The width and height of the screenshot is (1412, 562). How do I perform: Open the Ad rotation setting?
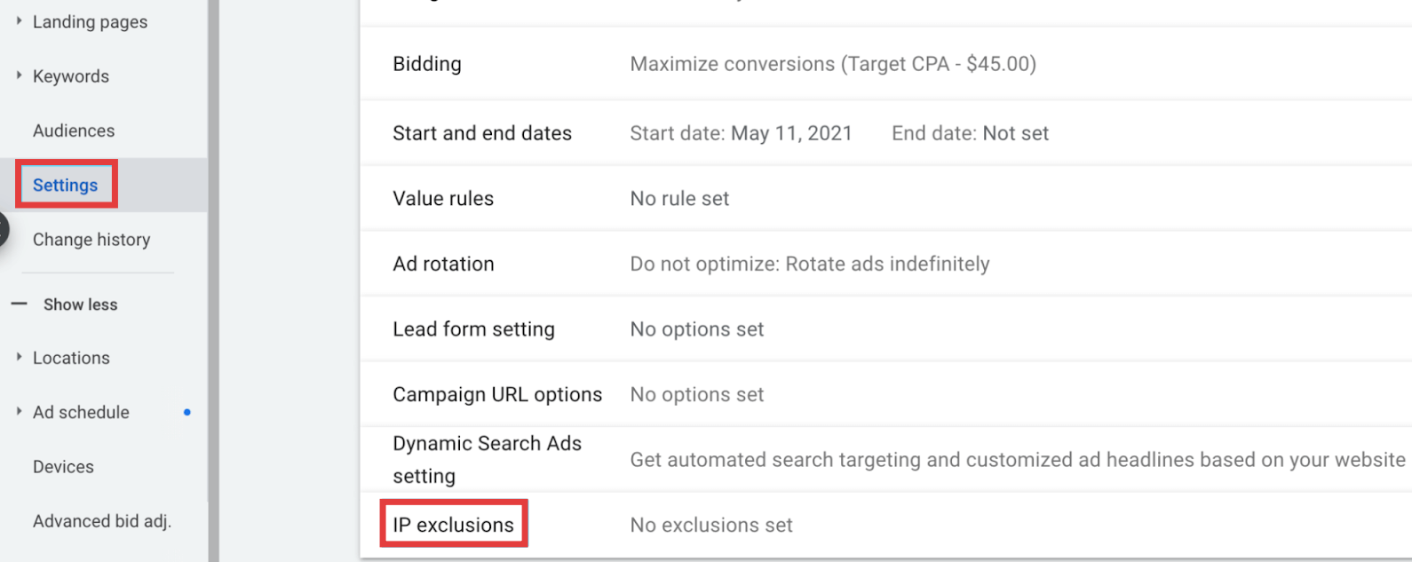tap(885, 264)
